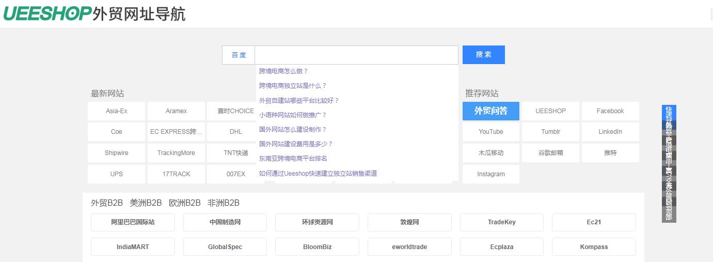The width and height of the screenshot is (713, 262).
Task: Select suggestion 小语种网站如何做推广？
Action: [293, 115]
